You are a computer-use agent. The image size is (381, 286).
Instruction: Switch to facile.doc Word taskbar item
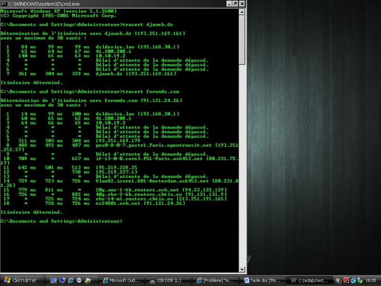pos(262,280)
